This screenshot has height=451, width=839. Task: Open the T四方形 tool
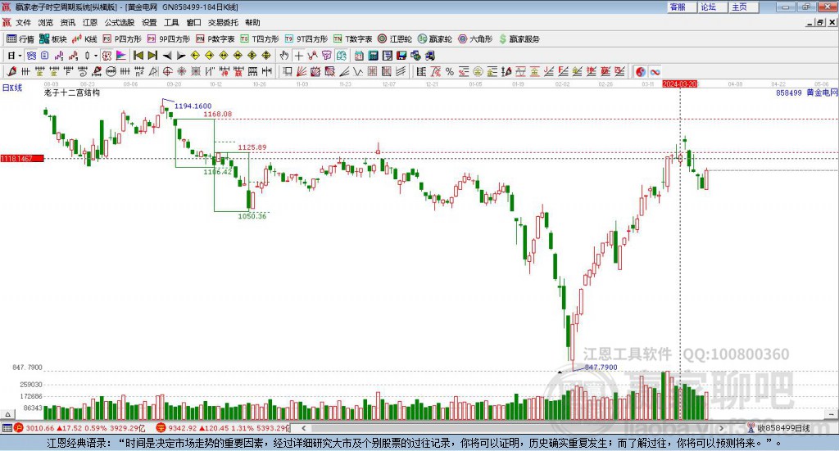260,39
